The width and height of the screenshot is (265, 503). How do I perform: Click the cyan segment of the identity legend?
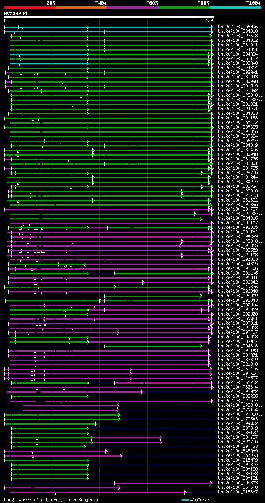(235, 7)
